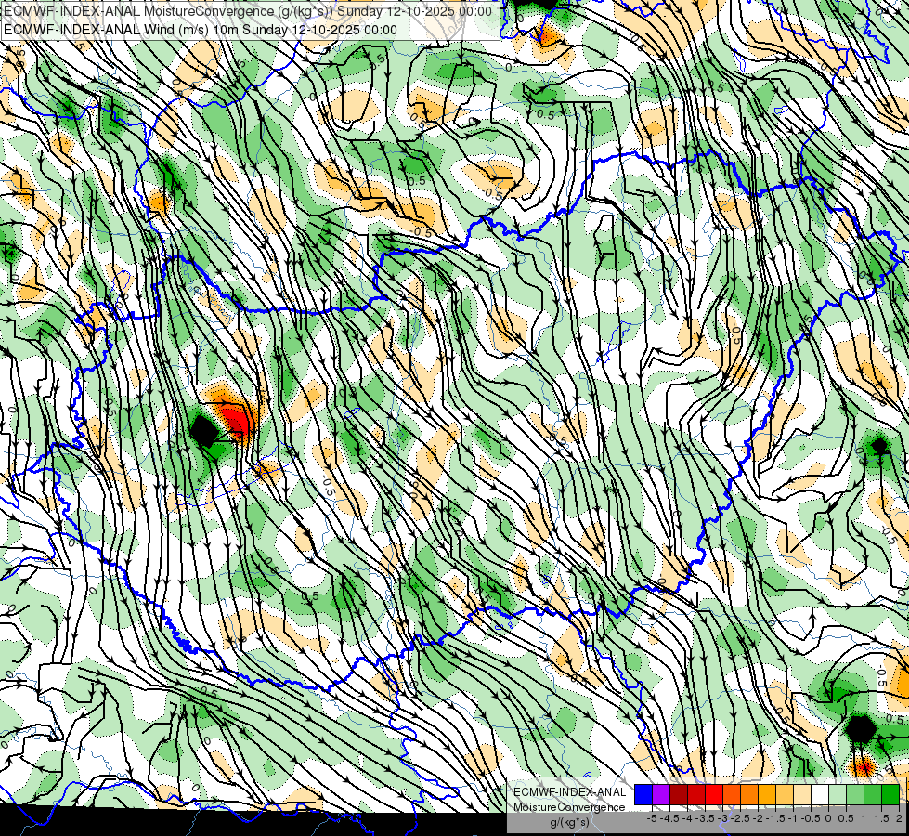The height and width of the screenshot is (836, 909).
Task: Select the white legend swatch left of 0
Action: coord(820,794)
